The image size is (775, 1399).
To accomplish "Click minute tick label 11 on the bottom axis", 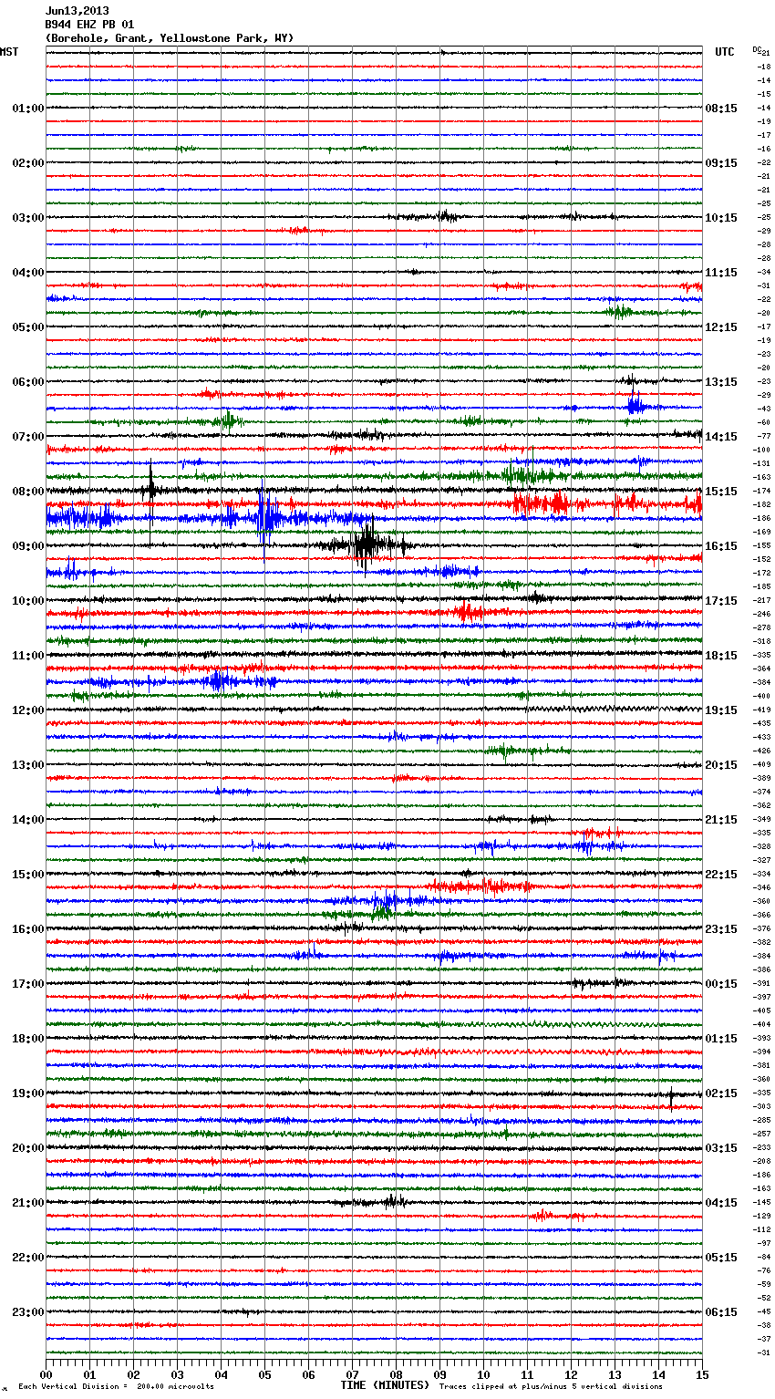I will coord(528,1374).
